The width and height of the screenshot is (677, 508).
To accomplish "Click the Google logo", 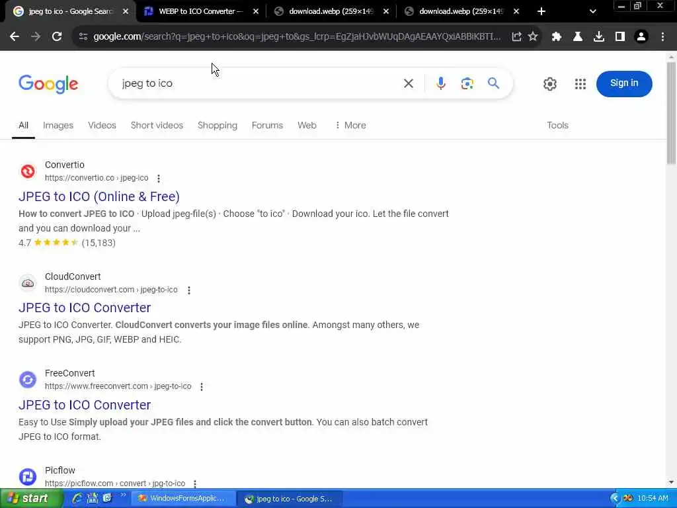I will click(x=48, y=84).
